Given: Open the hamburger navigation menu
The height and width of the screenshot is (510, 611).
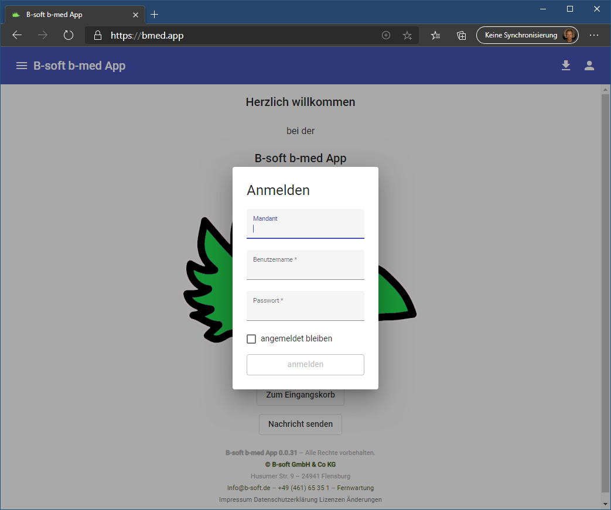Looking at the screenshot, I should tap(22, 66).
